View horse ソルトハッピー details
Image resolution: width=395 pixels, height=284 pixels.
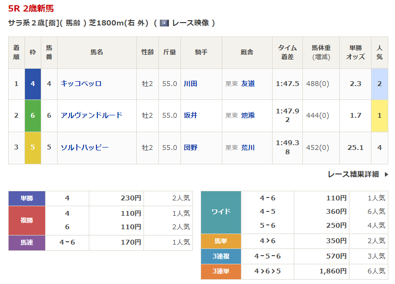84,148
